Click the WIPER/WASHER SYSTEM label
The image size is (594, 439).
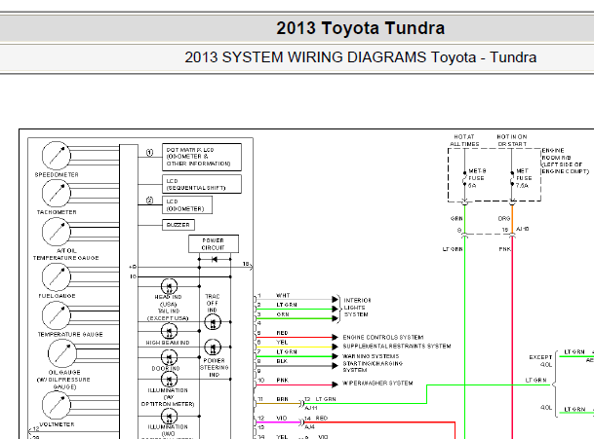[377, 384]
